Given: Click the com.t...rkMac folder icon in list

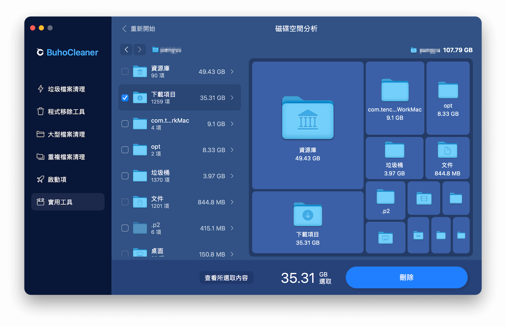Looking at the screenshot, I should pos(140,124).
